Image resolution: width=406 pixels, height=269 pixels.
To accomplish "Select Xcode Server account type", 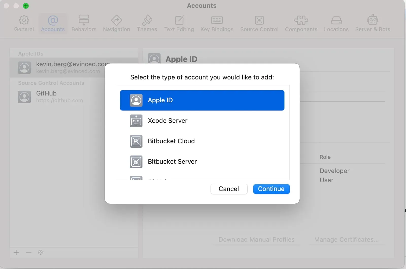I will 202,121.
